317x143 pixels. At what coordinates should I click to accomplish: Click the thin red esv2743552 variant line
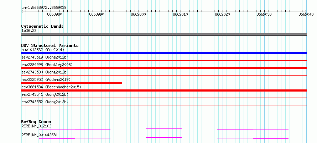pyautogui.click(x=164, y=105)
